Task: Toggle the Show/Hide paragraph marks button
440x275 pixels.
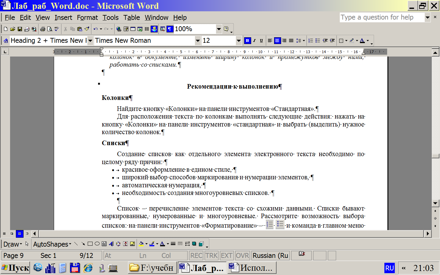Action: [170, 29]
